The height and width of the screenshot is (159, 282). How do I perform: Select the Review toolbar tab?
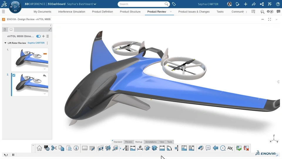coord(129,142)
